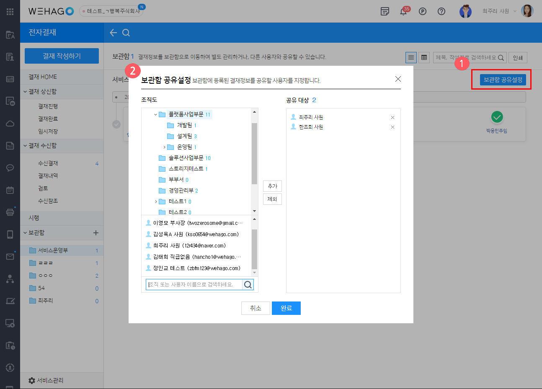Open 수신결재 in the sidebar menu
This screenshot has height=389, width=542.
(x=48, y=163)
